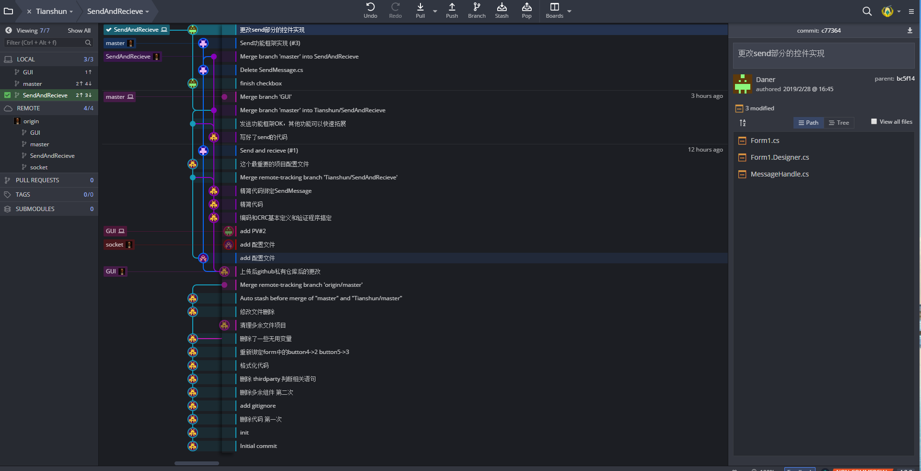Select the commit node for 'add PV#2'
Image resolution: width=921 pixels, height=471 pixels.
pos(229,231)
